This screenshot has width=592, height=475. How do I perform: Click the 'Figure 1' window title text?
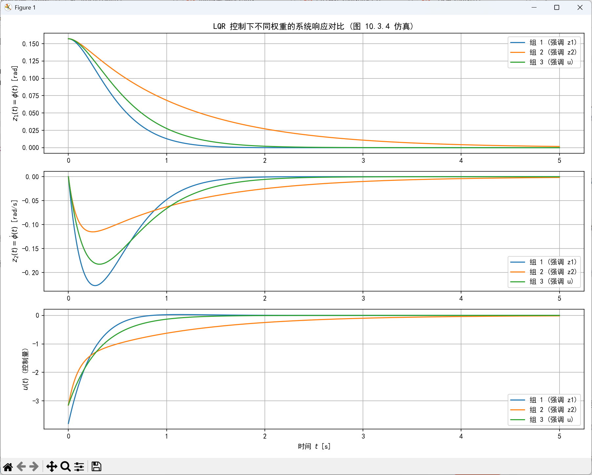(25, 8)
